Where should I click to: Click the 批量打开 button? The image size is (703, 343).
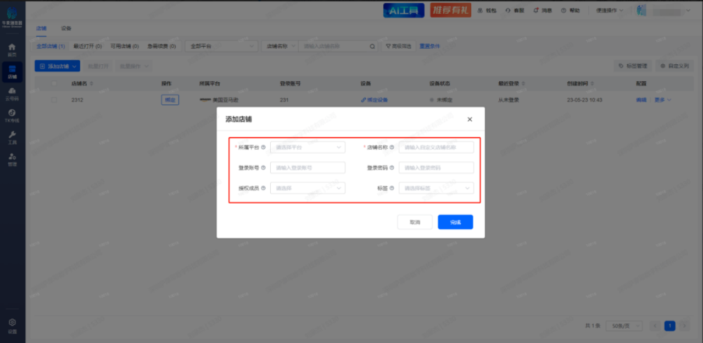[x=98, y=66]
